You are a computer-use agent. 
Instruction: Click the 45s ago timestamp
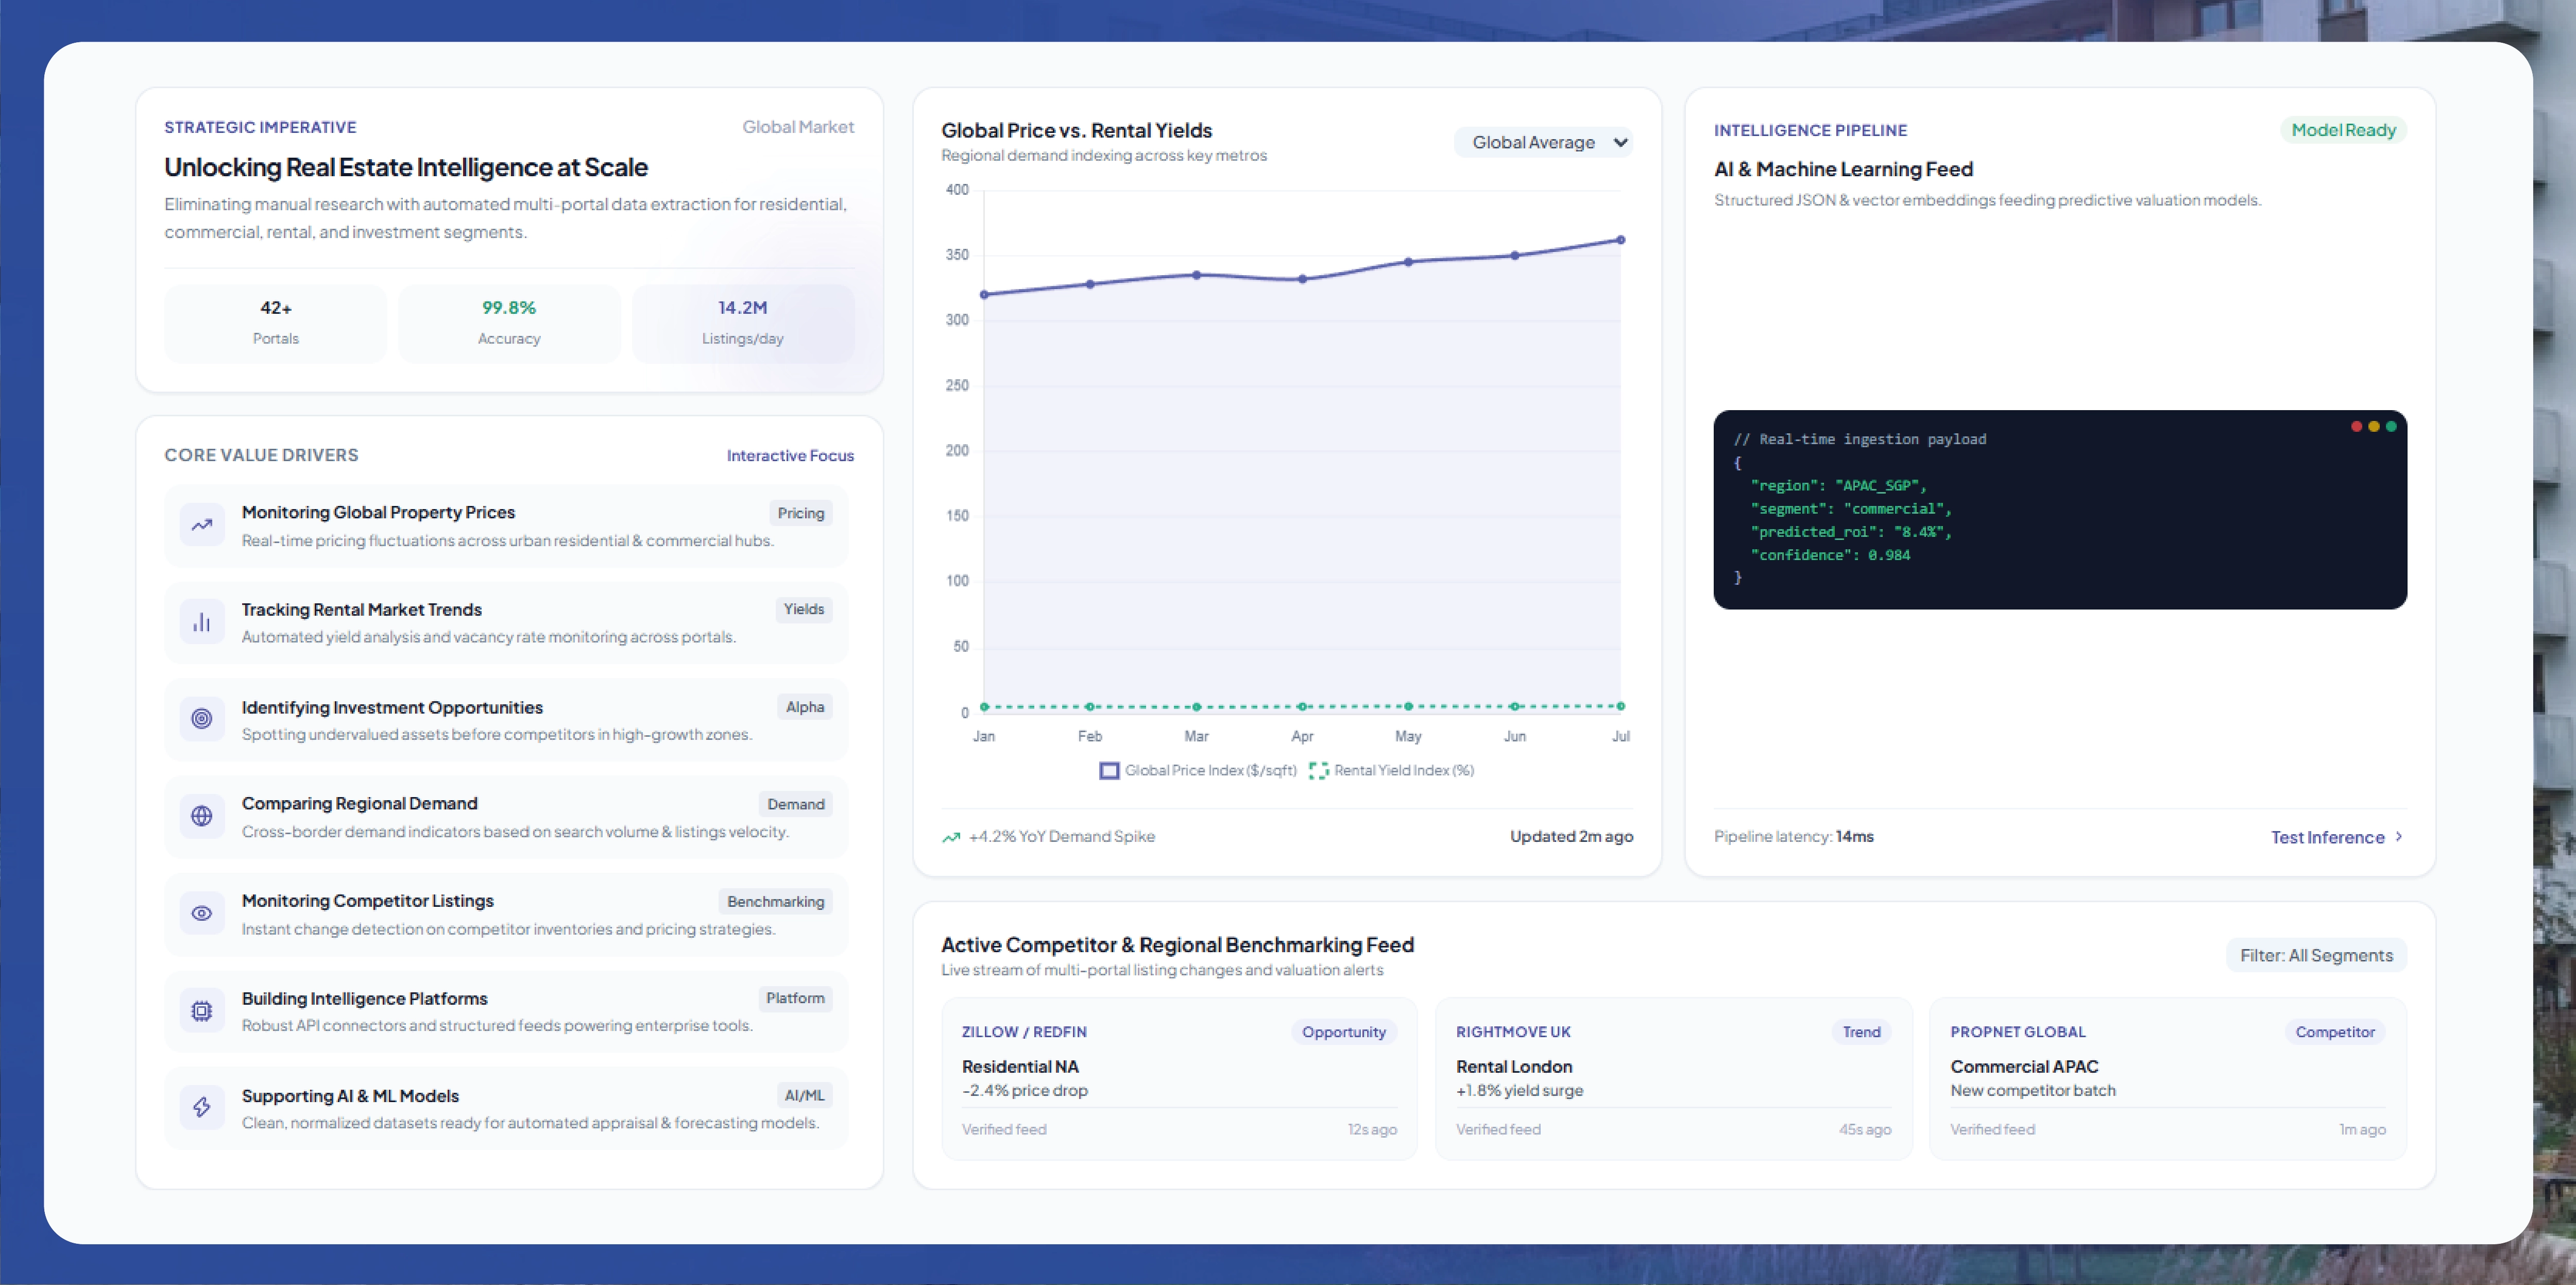pos(1865,1130)
